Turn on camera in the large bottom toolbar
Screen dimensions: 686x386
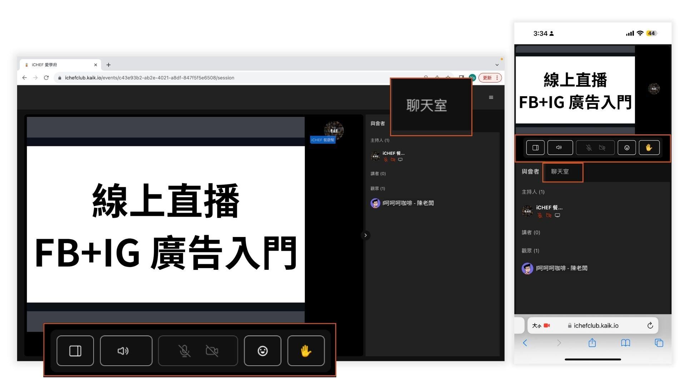tap(212, 351)
